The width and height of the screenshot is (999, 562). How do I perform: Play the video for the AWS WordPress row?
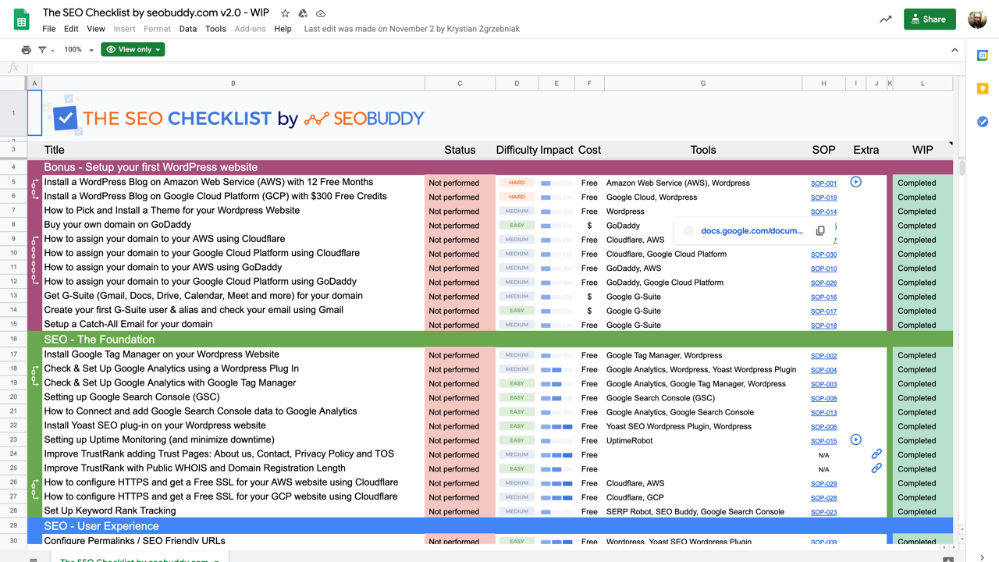pos(855,181)
